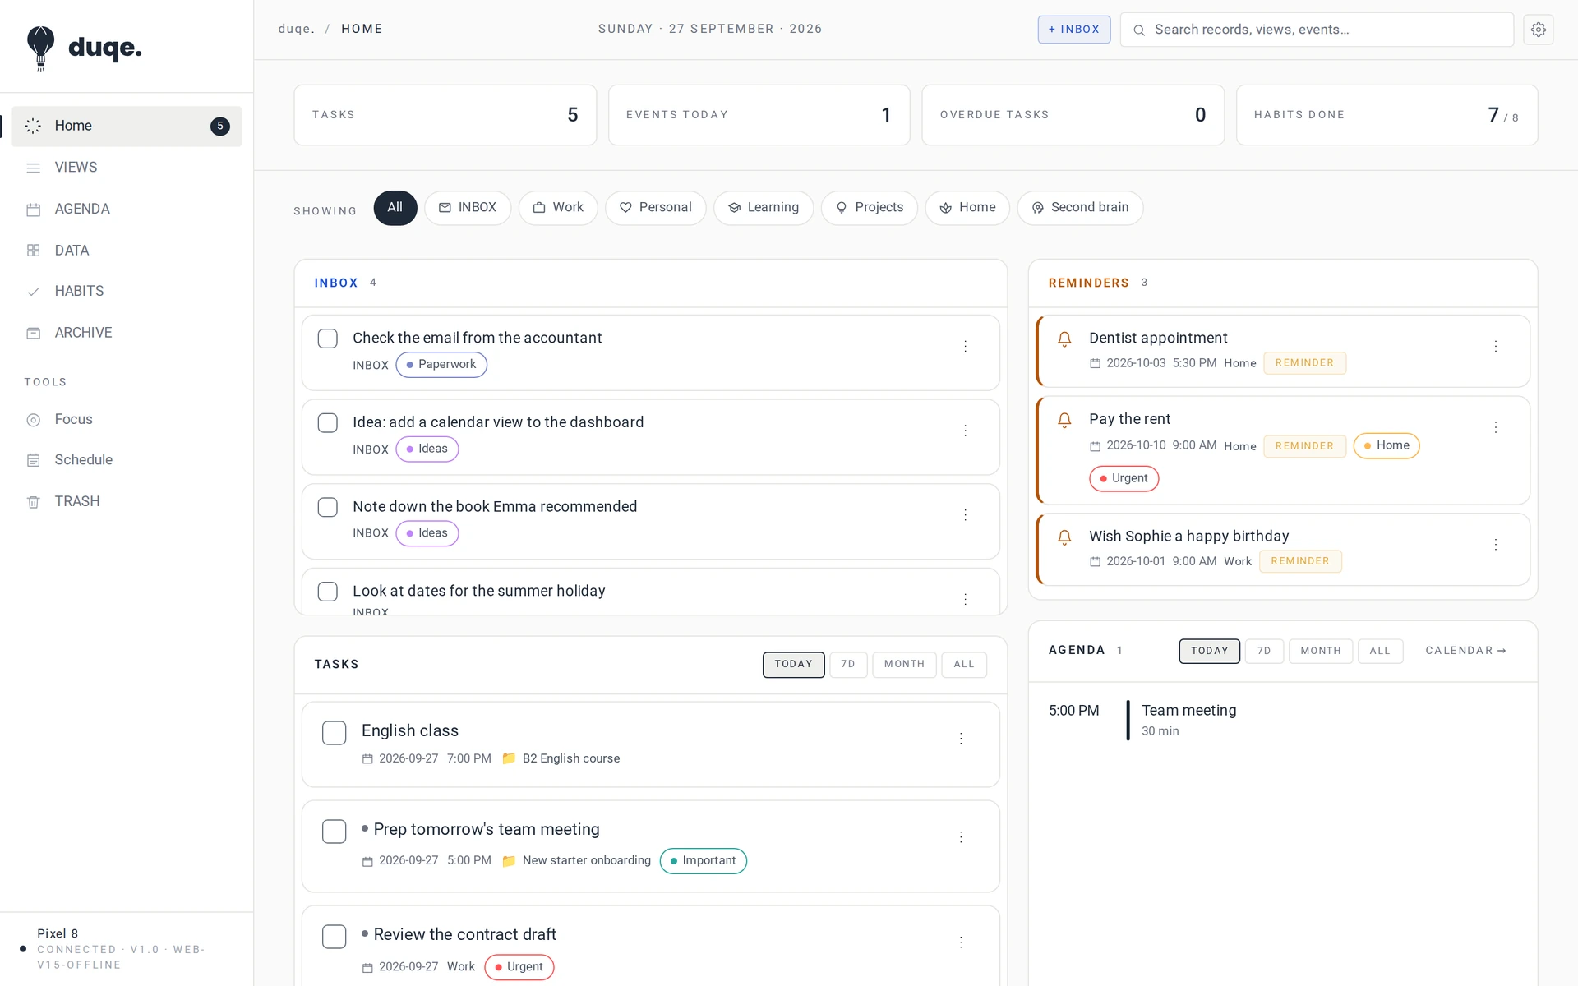Click the Archive box icon in sidebar
This screenshot has width=1578, height=986.
[x=34, y=333]
